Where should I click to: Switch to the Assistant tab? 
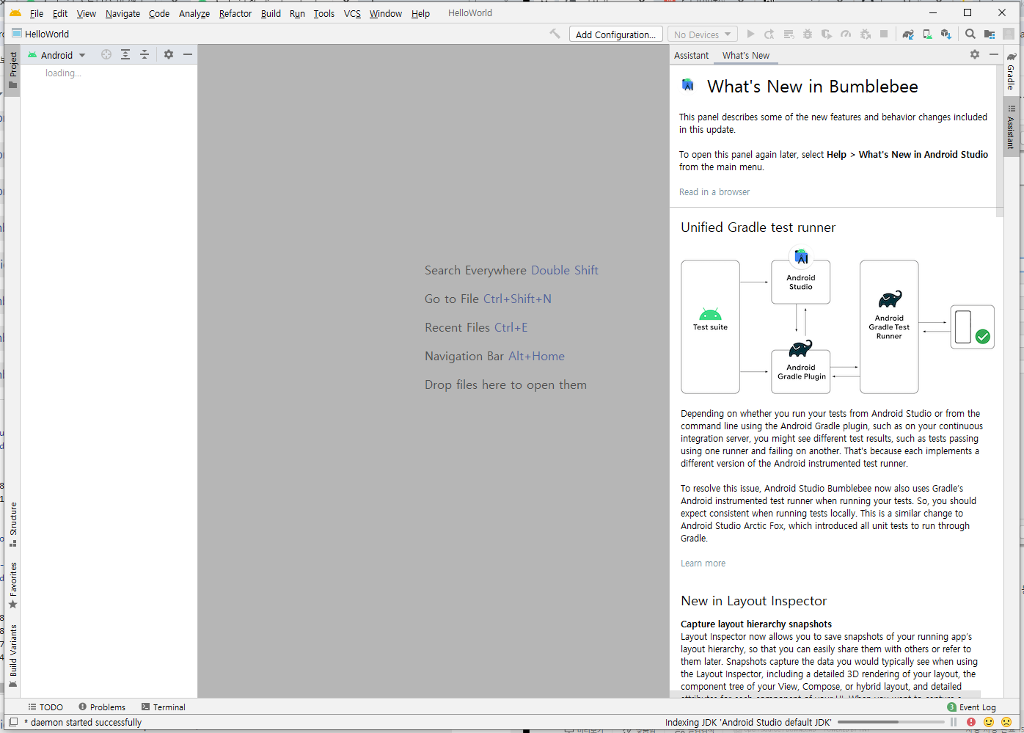691,55
